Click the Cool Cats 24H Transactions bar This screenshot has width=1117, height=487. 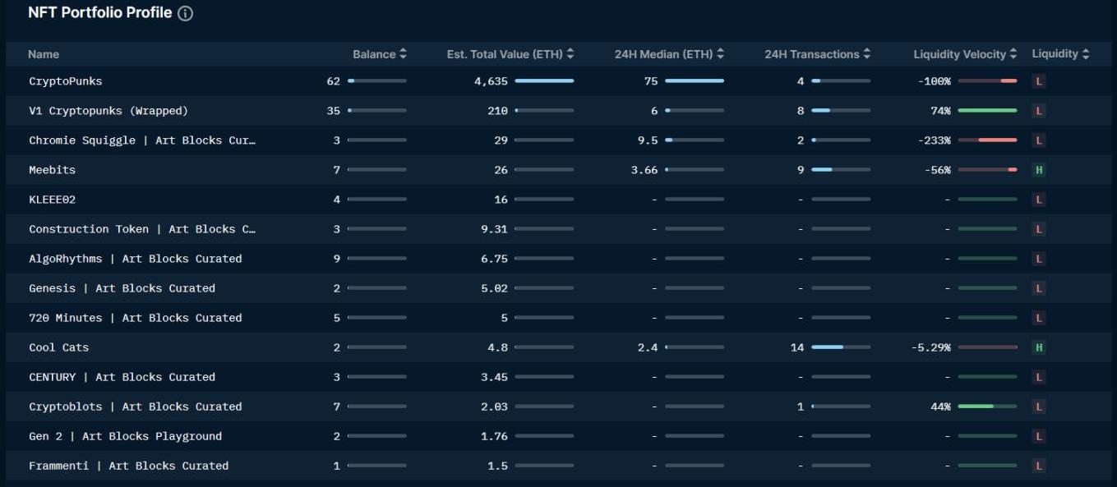[841, 347]
